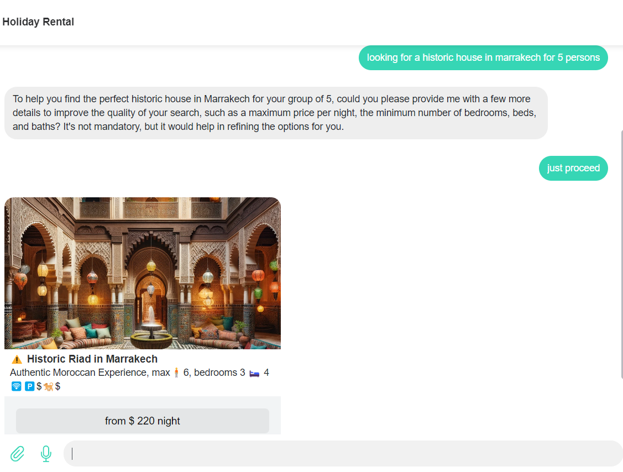Click the assistant's reply asking for details

click(275, 113)
